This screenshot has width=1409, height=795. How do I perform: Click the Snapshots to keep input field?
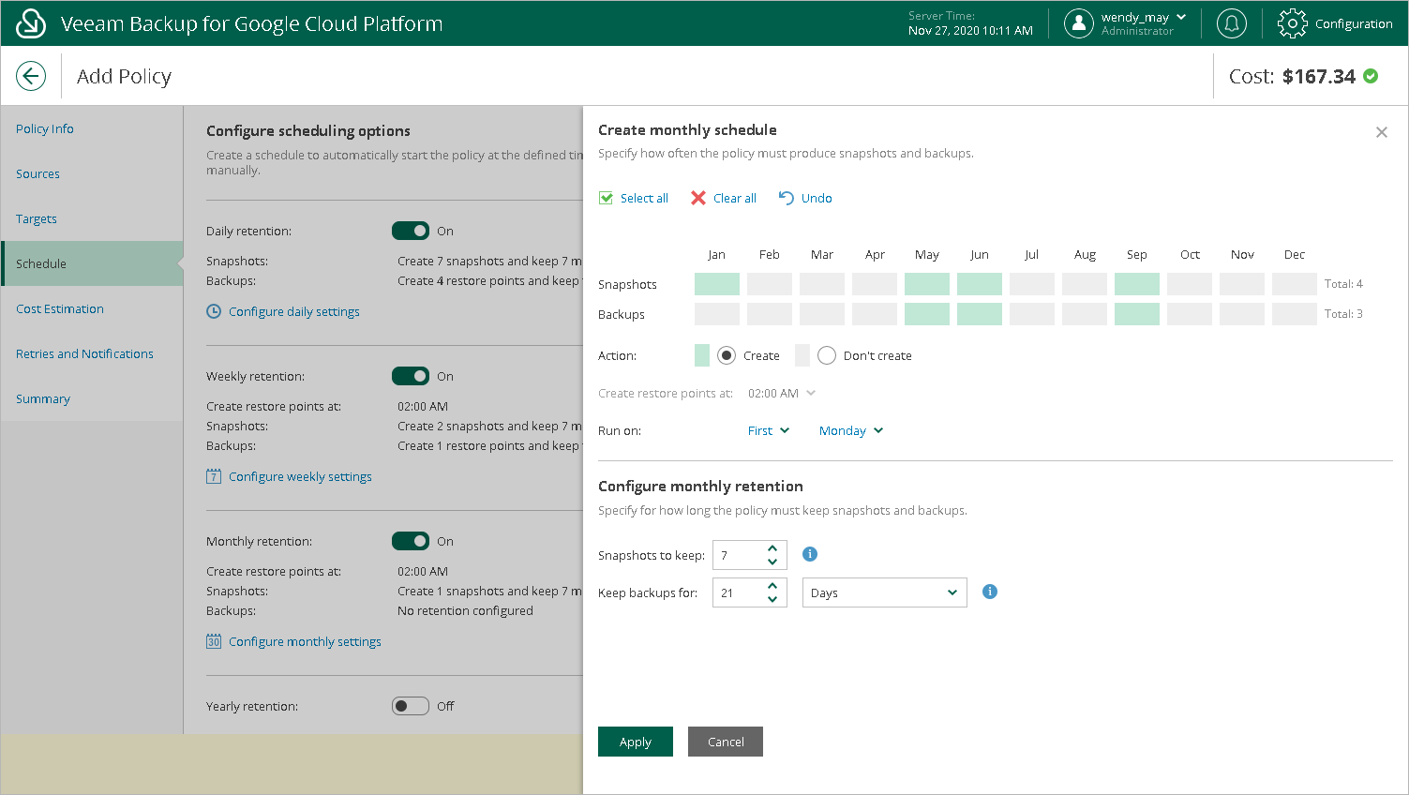(739, 555)
